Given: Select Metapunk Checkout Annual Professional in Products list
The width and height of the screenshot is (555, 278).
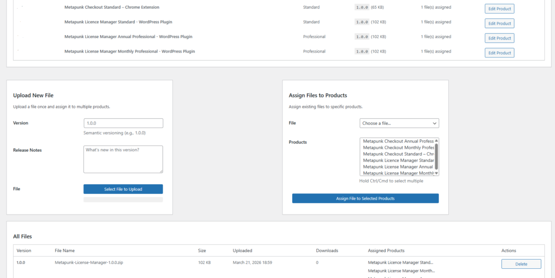Looking at the screenshot, I should point(398,141).
